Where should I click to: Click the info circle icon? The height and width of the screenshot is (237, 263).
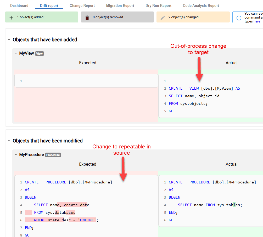[x=239, y=18]
